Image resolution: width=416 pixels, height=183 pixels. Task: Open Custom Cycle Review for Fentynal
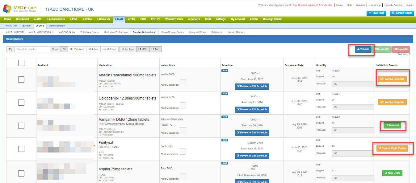pos(392,148)
